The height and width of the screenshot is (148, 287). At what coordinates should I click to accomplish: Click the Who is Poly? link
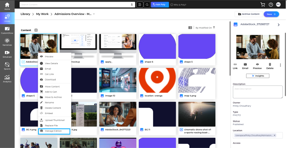click(180, 5)
